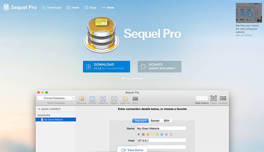Screen dimensions: 264x152
Task: Click the heart 'your database' text
Action: (132, 78)
